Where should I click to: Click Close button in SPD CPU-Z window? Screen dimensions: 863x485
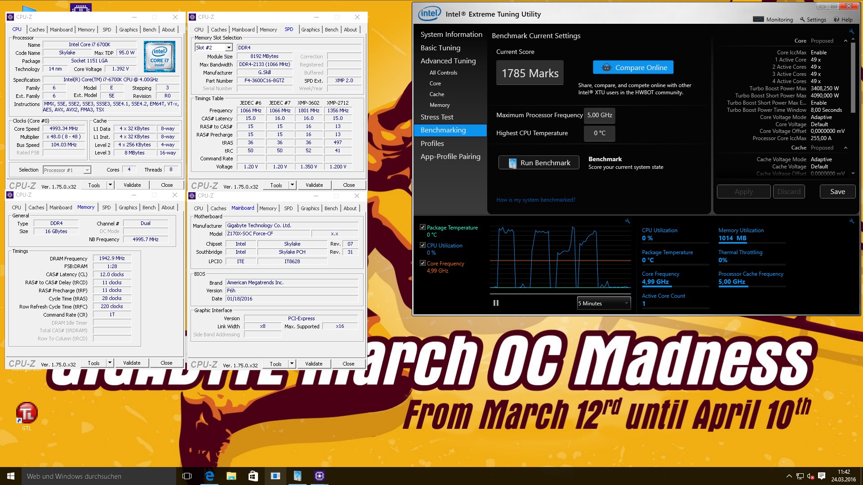(x=349, y=185)
